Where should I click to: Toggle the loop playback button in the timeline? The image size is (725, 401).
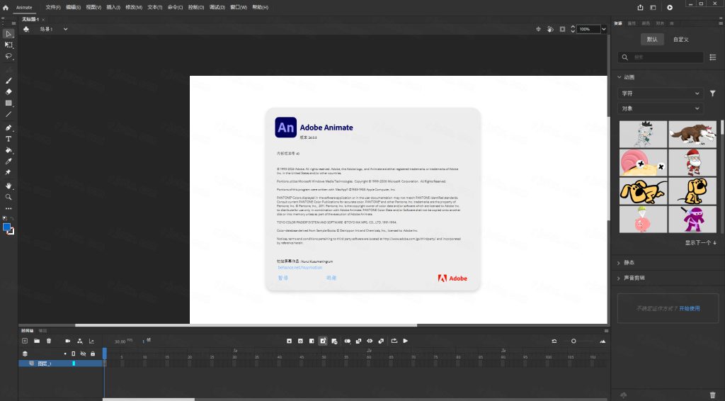coord(394,341)
